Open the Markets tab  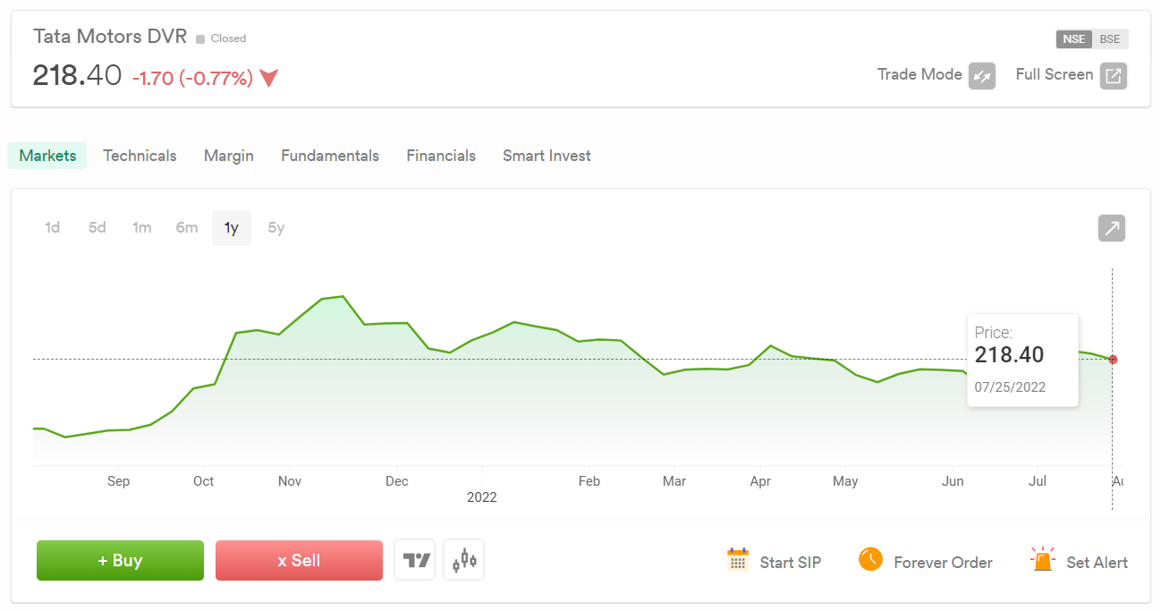(x=48, y=156)
